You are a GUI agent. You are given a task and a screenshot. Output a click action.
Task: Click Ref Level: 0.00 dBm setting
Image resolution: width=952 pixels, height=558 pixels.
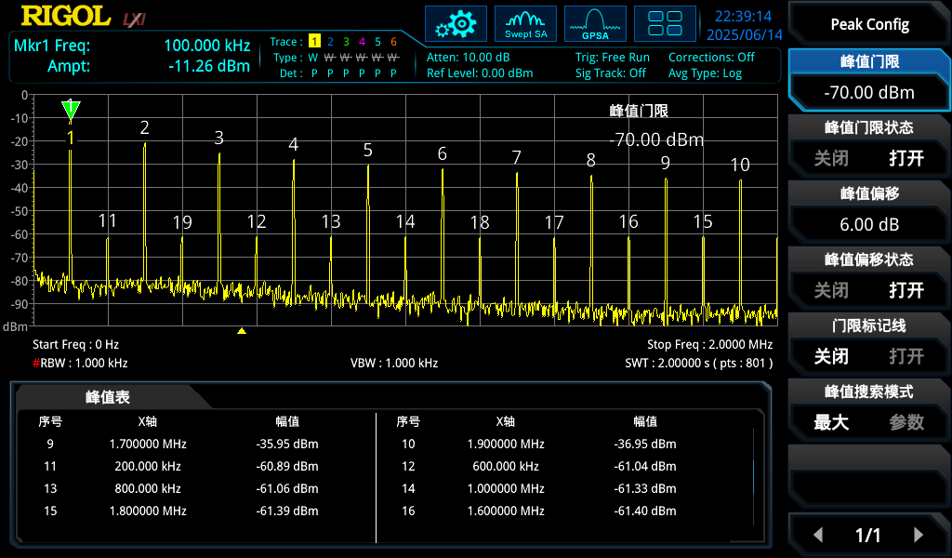pyautogui.click(x=480, y=73)
